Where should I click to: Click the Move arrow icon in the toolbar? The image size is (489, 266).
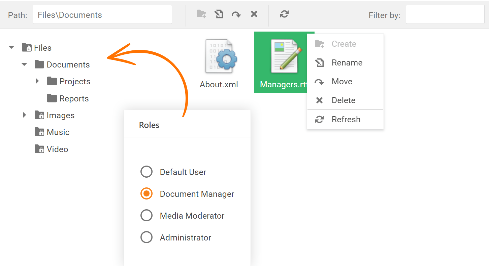pyautogui.click(x=236, y=14)
